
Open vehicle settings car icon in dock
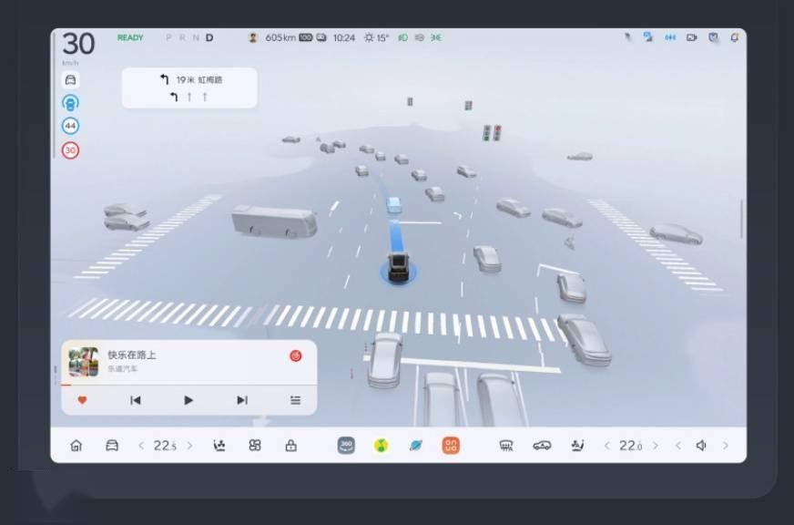[x=112, y=446]
